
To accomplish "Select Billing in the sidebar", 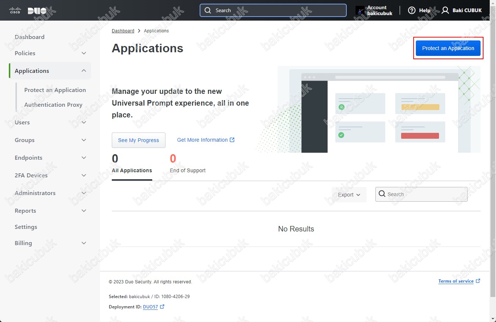I will click(x=23, y=243).
